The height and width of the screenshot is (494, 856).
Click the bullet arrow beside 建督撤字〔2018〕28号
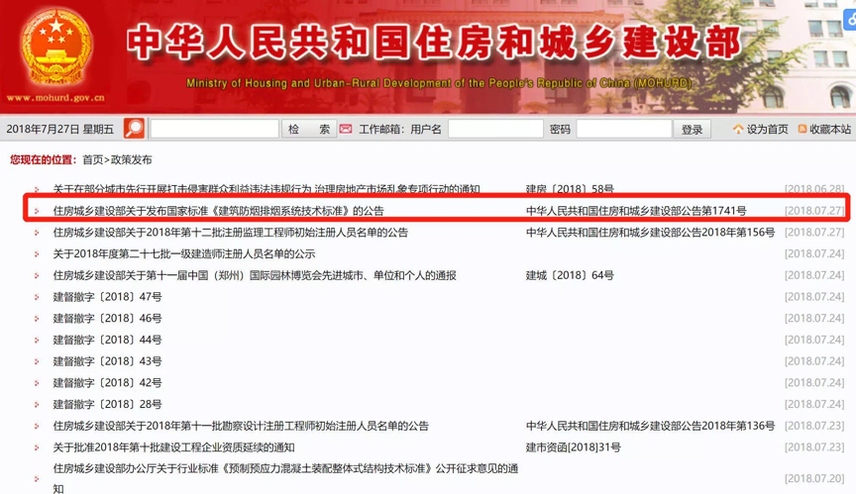(x=37, y=405)
